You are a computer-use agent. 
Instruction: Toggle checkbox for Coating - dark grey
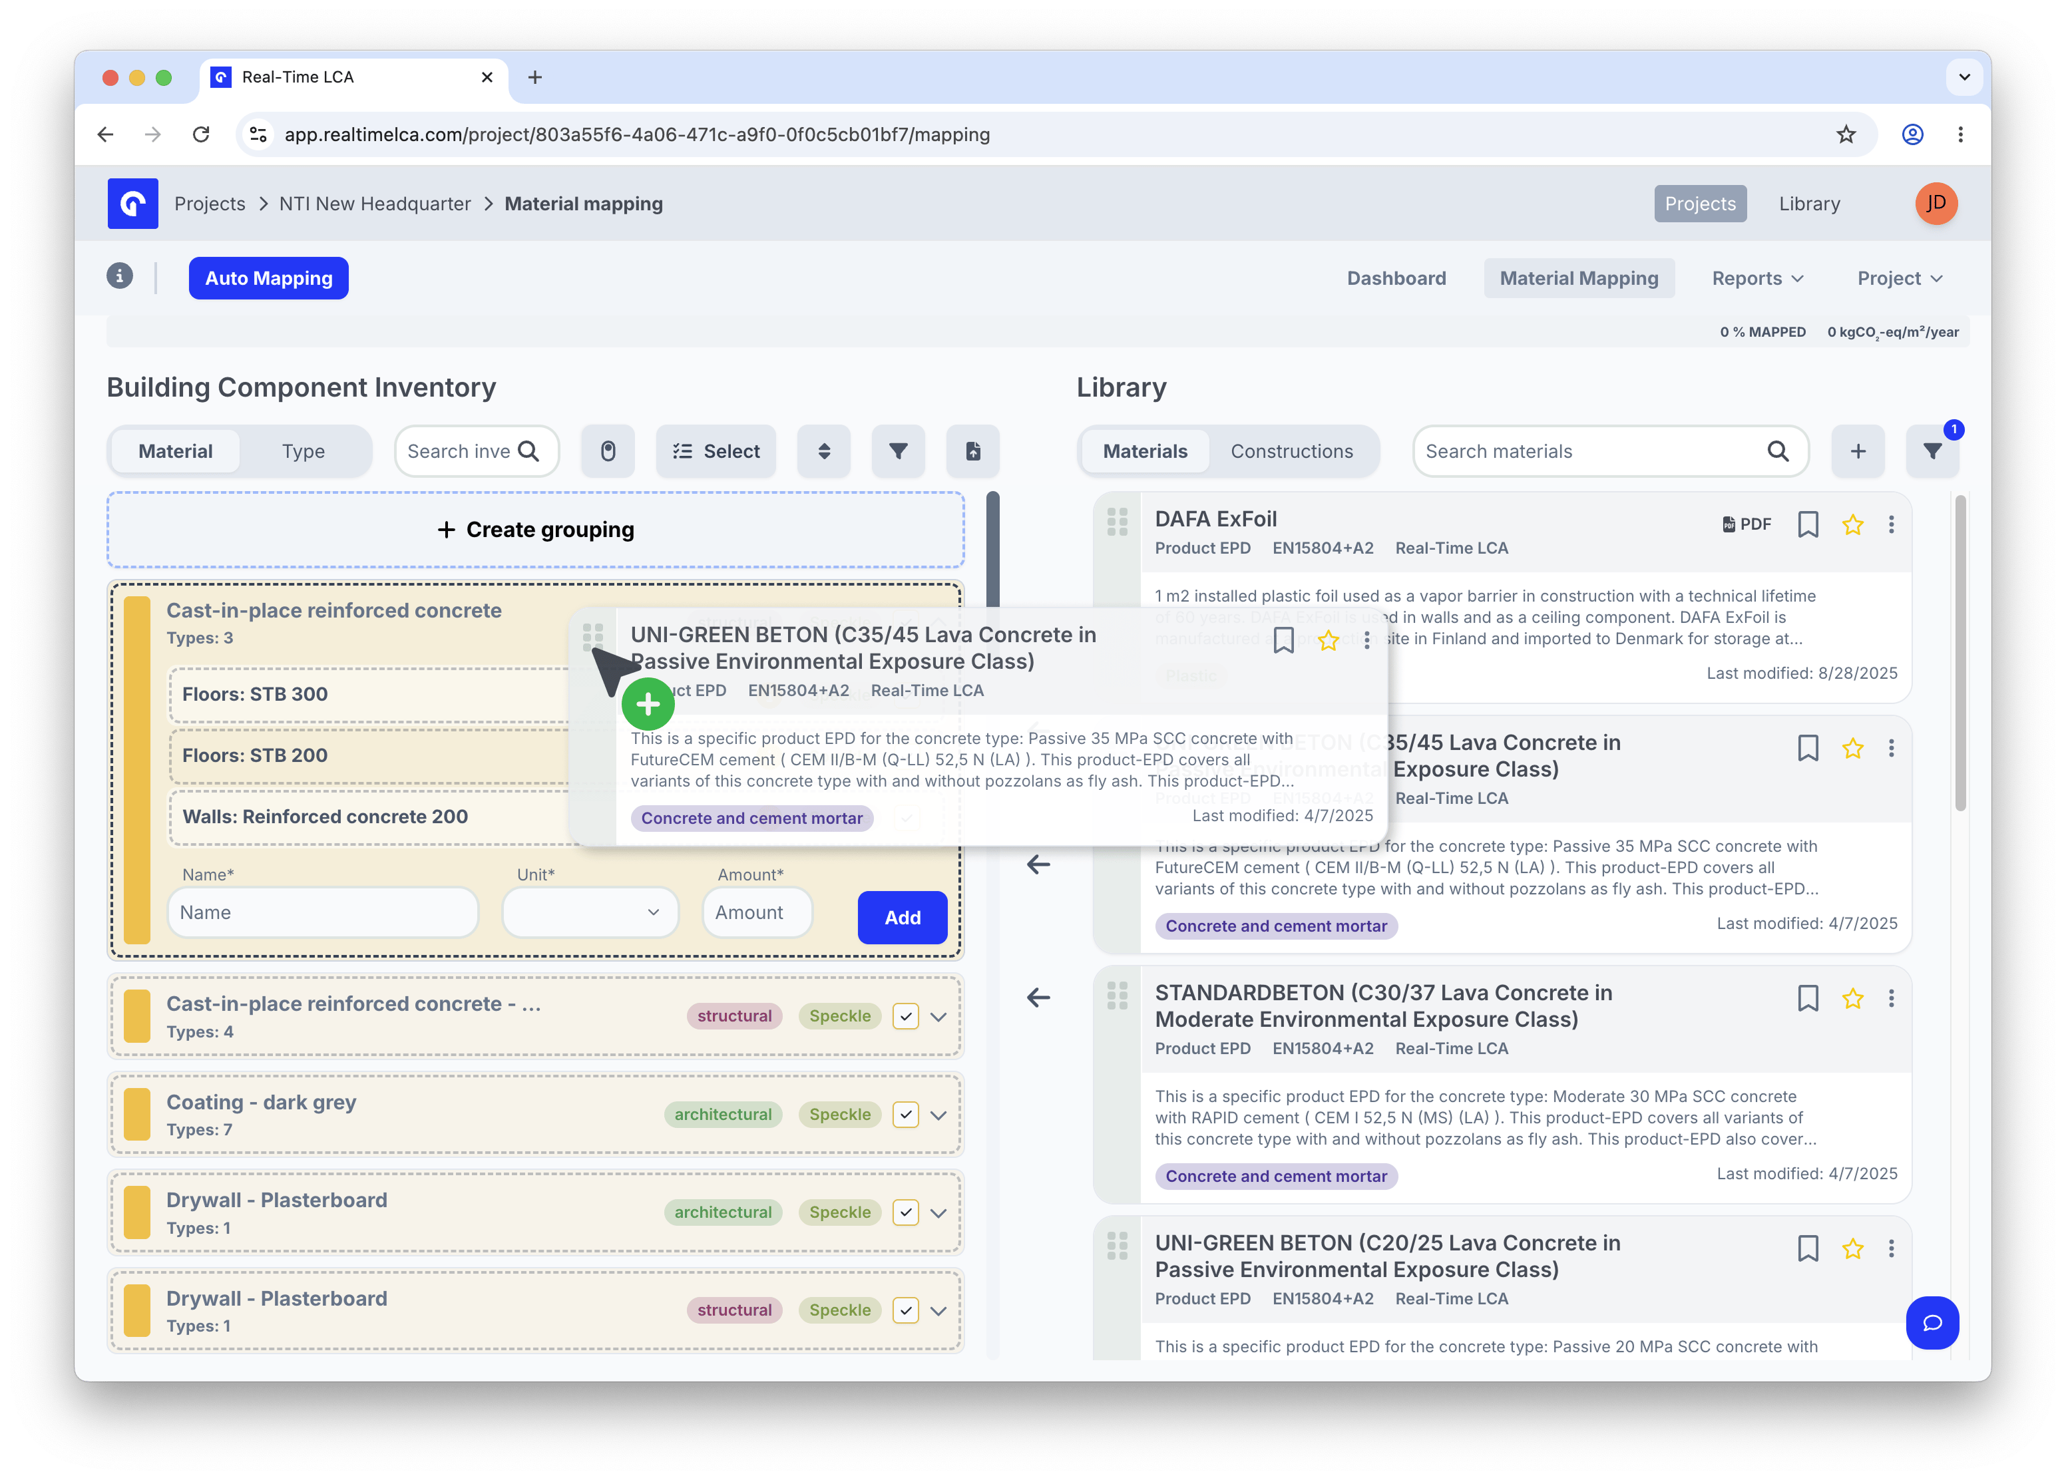pos(905,1115)
